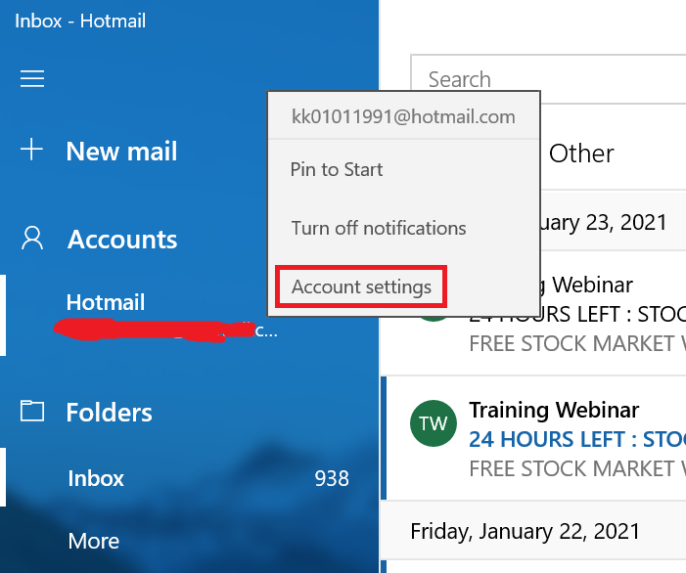
Task: Choose Pin to Start
Action: pos(337,169)
